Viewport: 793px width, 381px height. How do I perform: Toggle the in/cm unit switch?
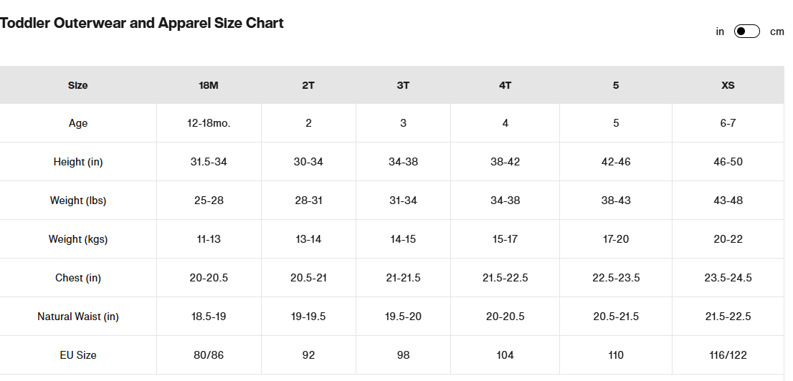click(746, 32)
